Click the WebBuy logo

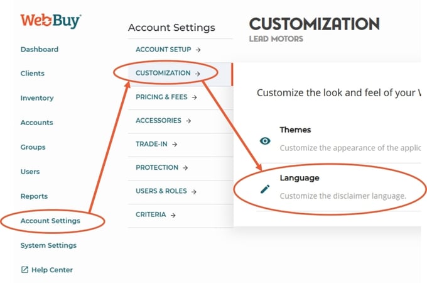point(50,21)
